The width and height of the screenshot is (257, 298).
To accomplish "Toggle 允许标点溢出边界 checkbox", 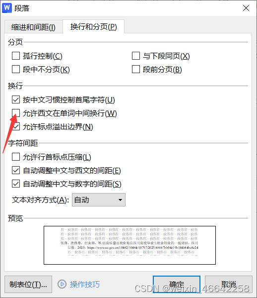I will point(16,126).
